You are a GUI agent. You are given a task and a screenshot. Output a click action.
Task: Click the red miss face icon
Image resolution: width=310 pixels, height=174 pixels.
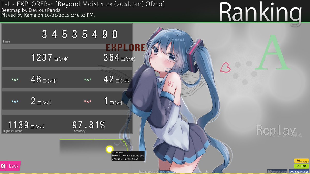pyautogui.click(x=88, y=102)
